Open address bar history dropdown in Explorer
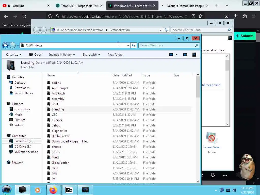The height and width of the screenshot is (195, 260). 128,45
